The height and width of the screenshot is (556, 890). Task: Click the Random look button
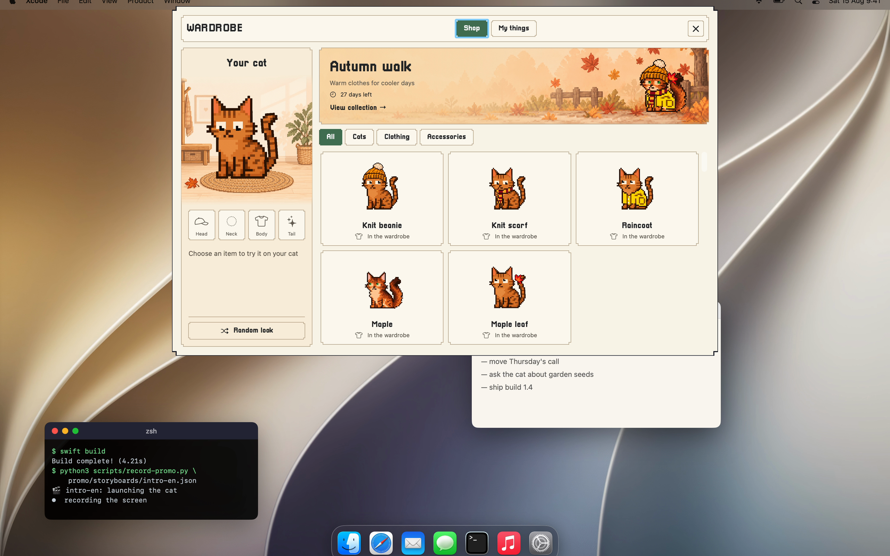(246, 330)
